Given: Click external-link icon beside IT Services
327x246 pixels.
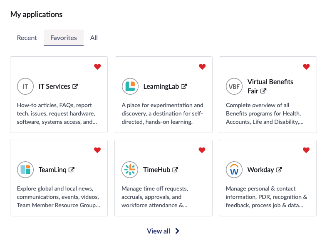Looking at the screenshot, I should (75, 86).
